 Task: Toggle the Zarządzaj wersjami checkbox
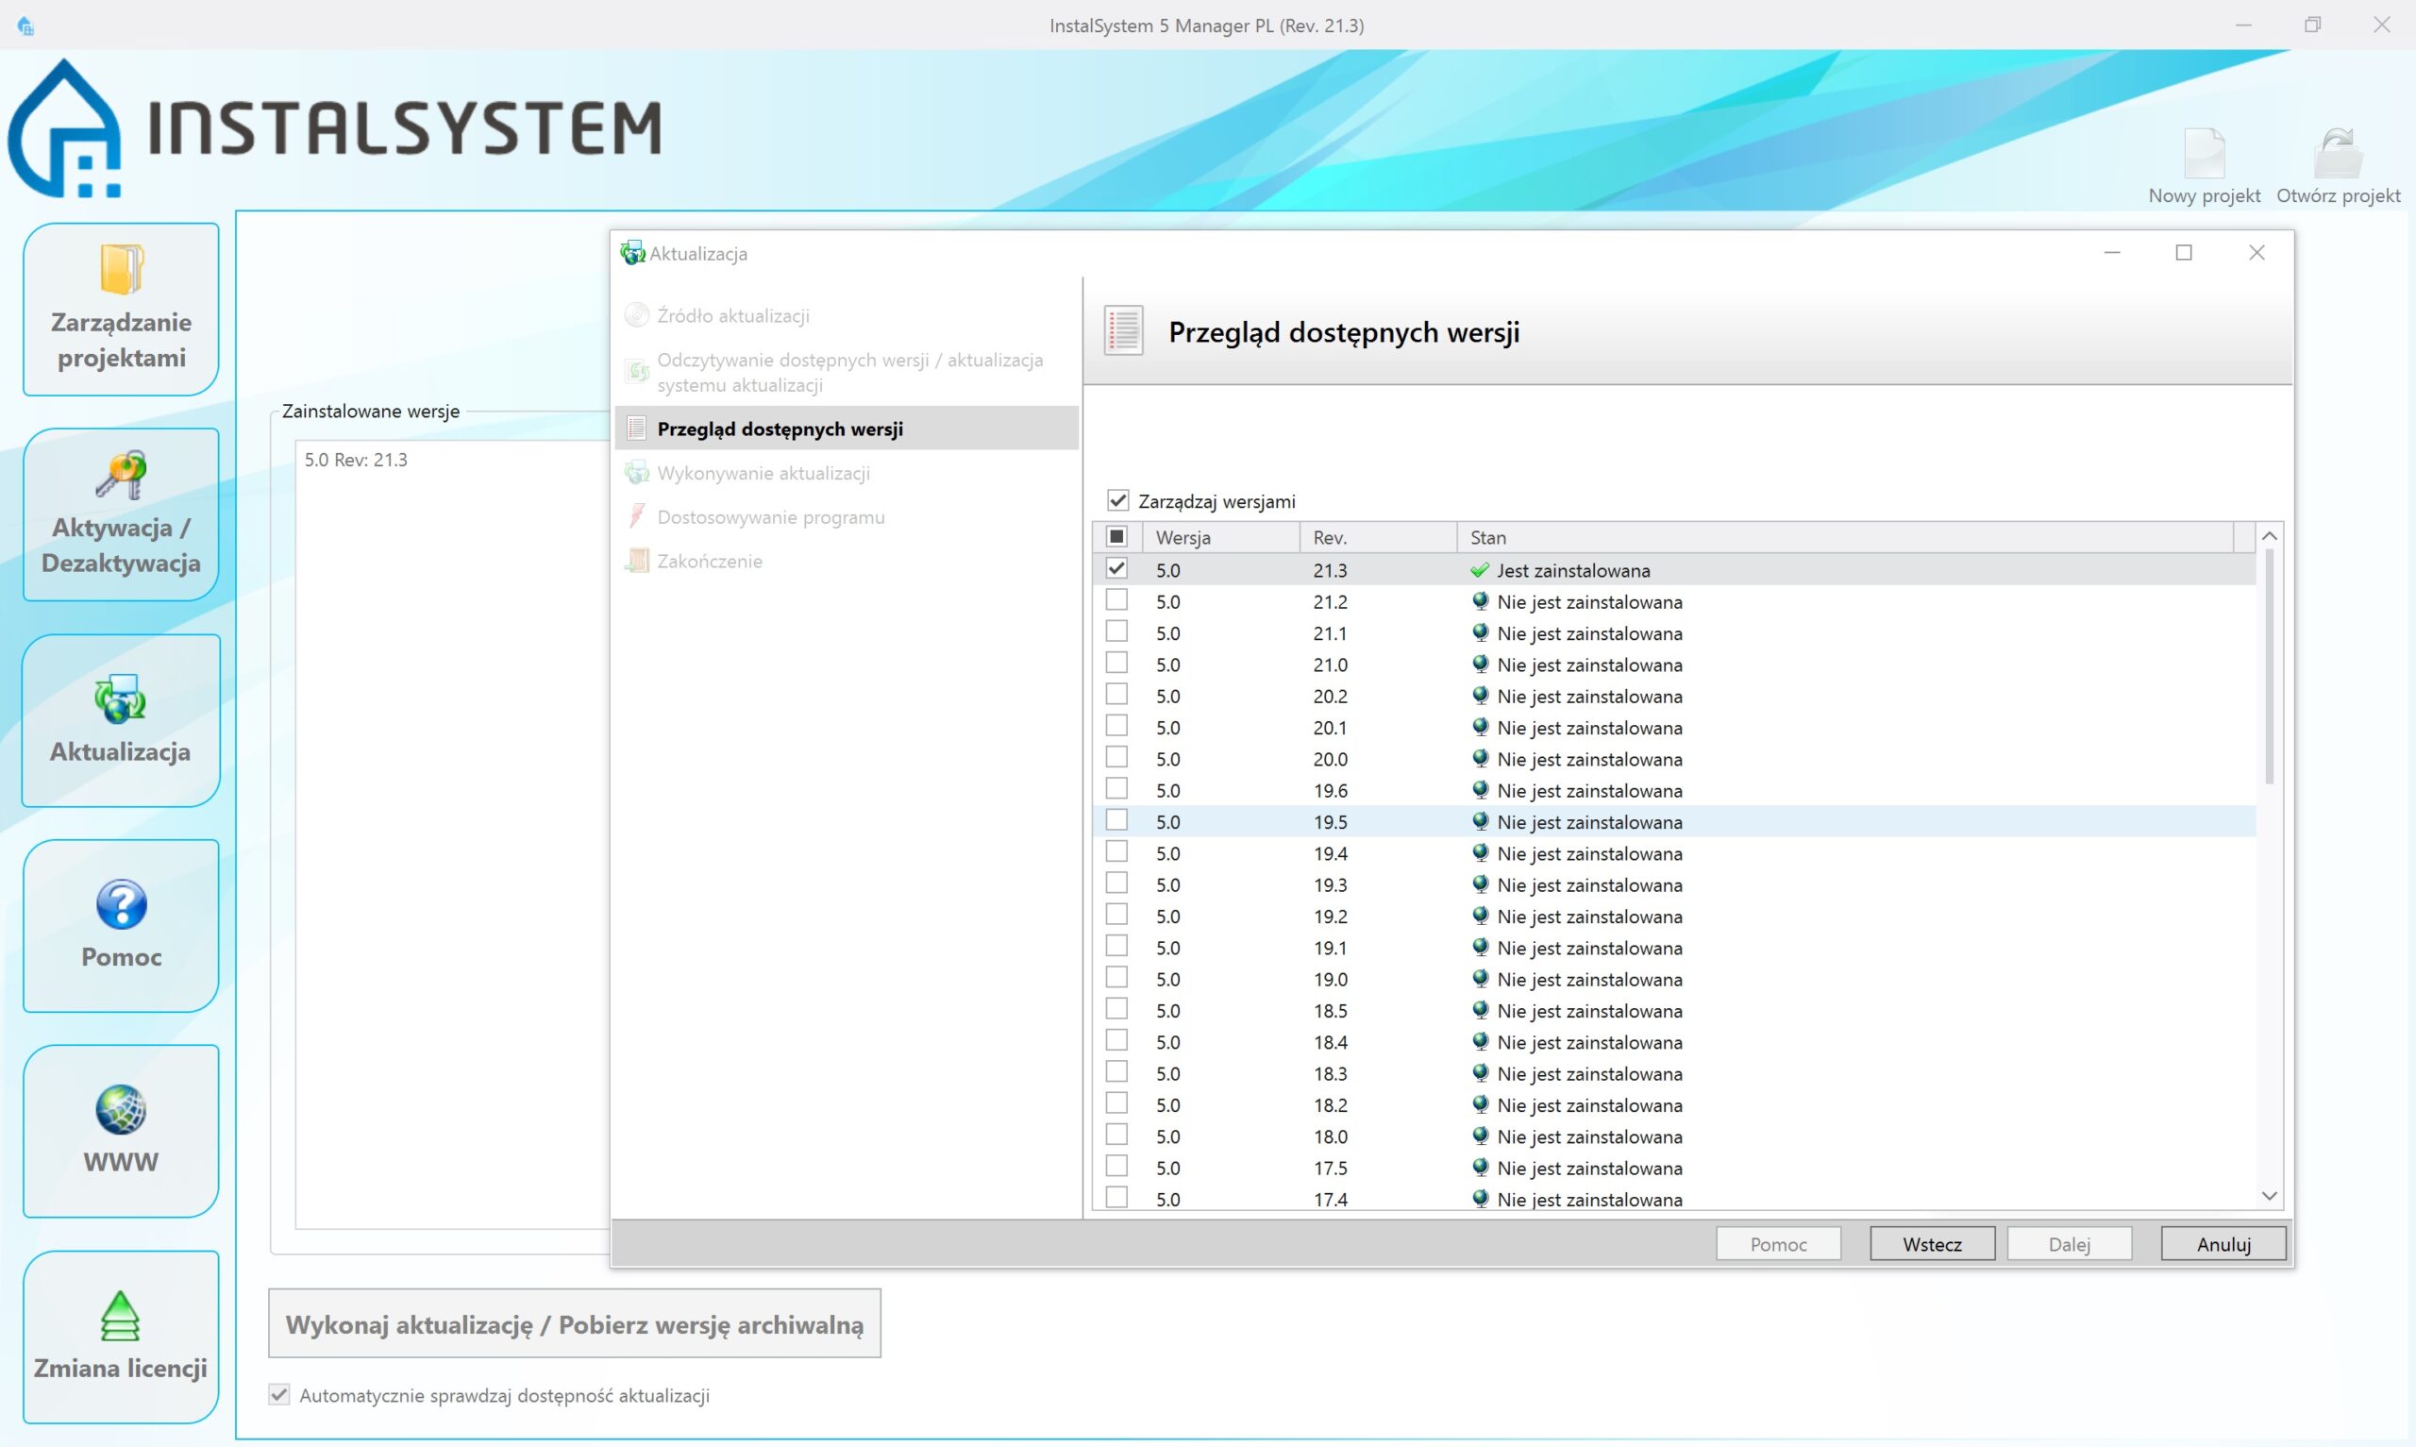pyautogui.click(x=1116, y=501)
